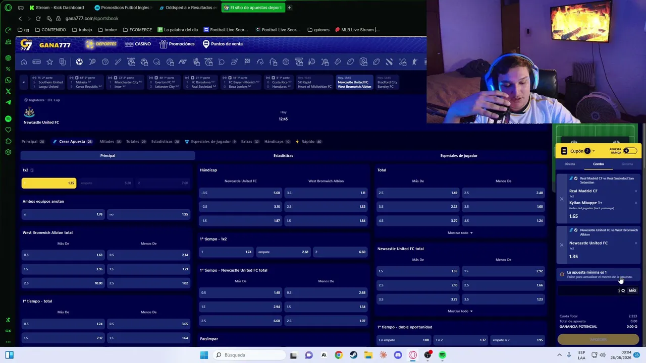Open a new browser tab

point(289,8)
